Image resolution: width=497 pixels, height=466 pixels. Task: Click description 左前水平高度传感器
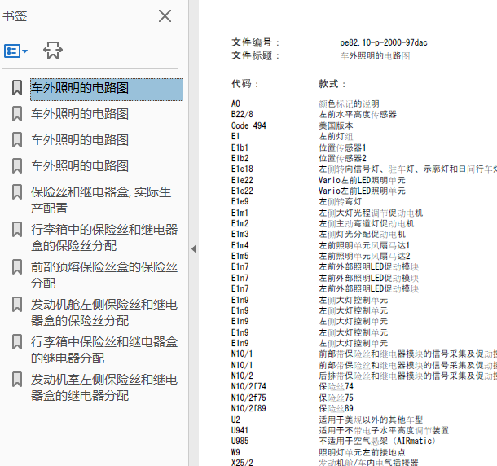point(358,114)
